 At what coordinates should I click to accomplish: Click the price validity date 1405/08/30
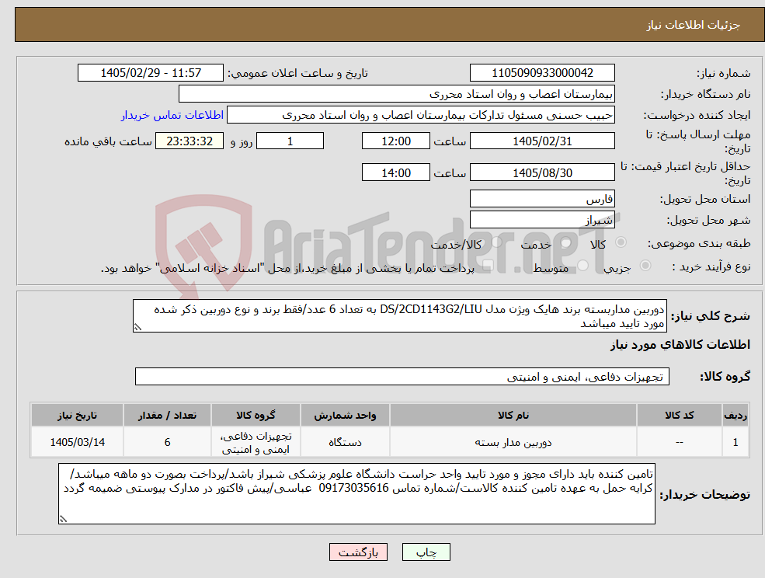tap(542, 172)
